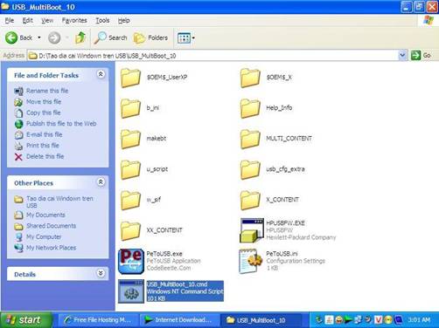Image resolution: width=439 pixels, height=328 pixels.
Task: Click E-mail this file link
Action: point(45,134)
